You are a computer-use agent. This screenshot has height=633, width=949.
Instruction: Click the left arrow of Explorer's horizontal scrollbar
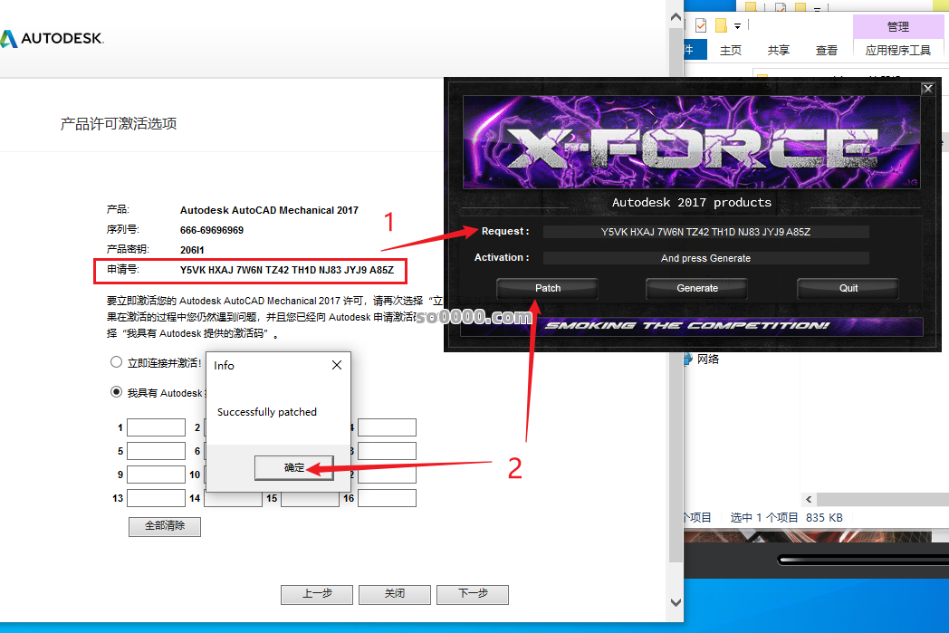click(809, 499)
